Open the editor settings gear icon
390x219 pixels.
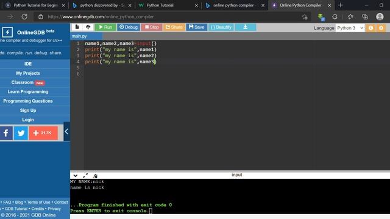pos(381,28)
